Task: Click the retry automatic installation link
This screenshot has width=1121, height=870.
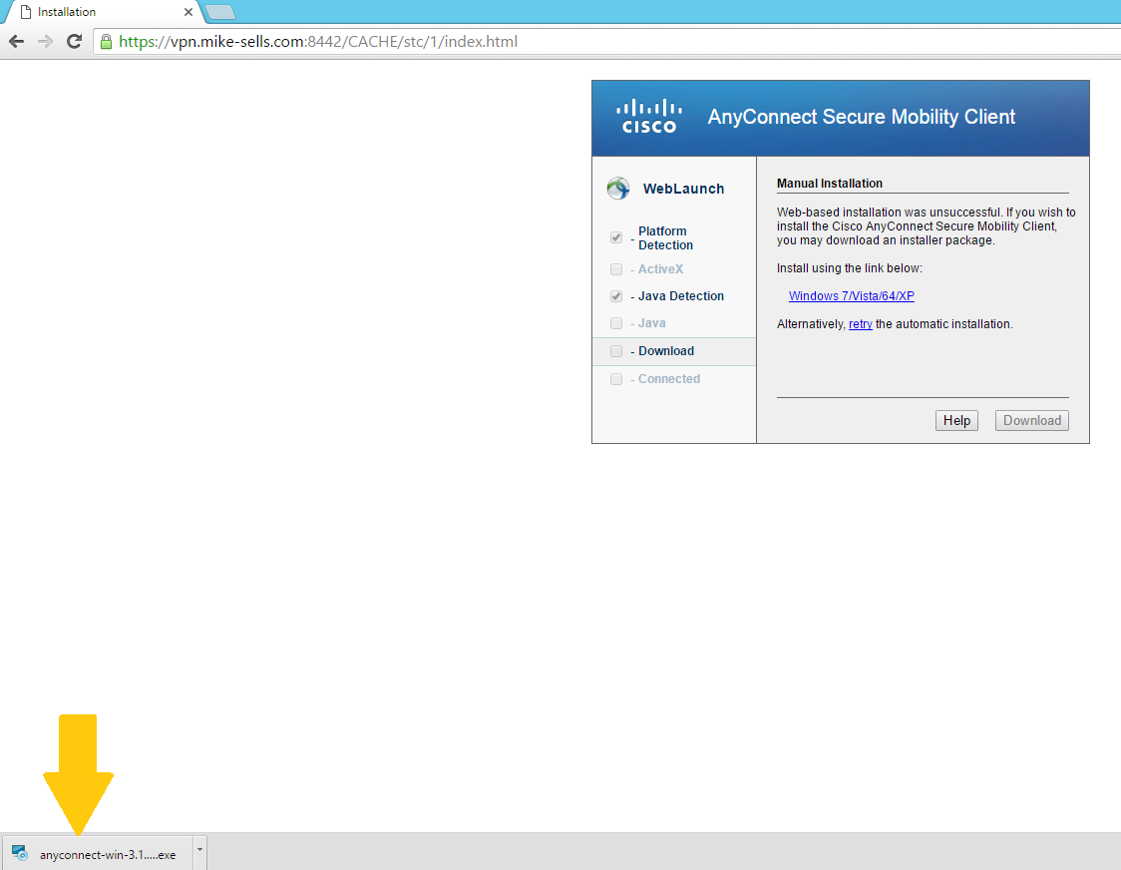Action: (860, 324)
